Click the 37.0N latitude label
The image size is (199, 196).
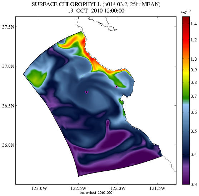8,66
